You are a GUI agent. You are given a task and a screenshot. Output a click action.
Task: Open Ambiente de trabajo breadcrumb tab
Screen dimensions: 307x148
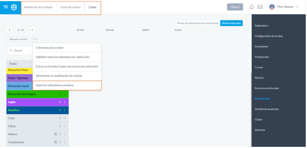(x=38, y=7)
